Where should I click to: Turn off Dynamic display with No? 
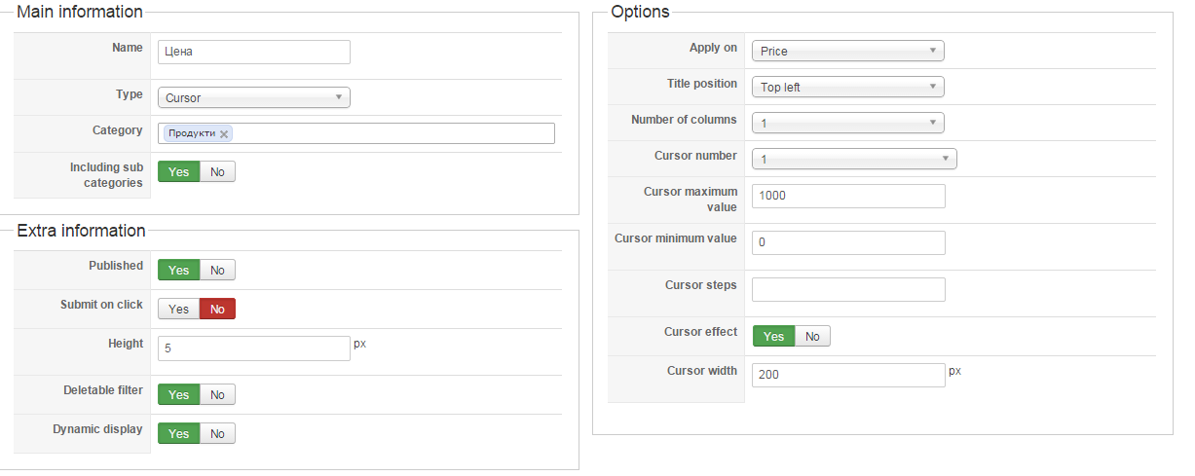[x=217, y=433]
